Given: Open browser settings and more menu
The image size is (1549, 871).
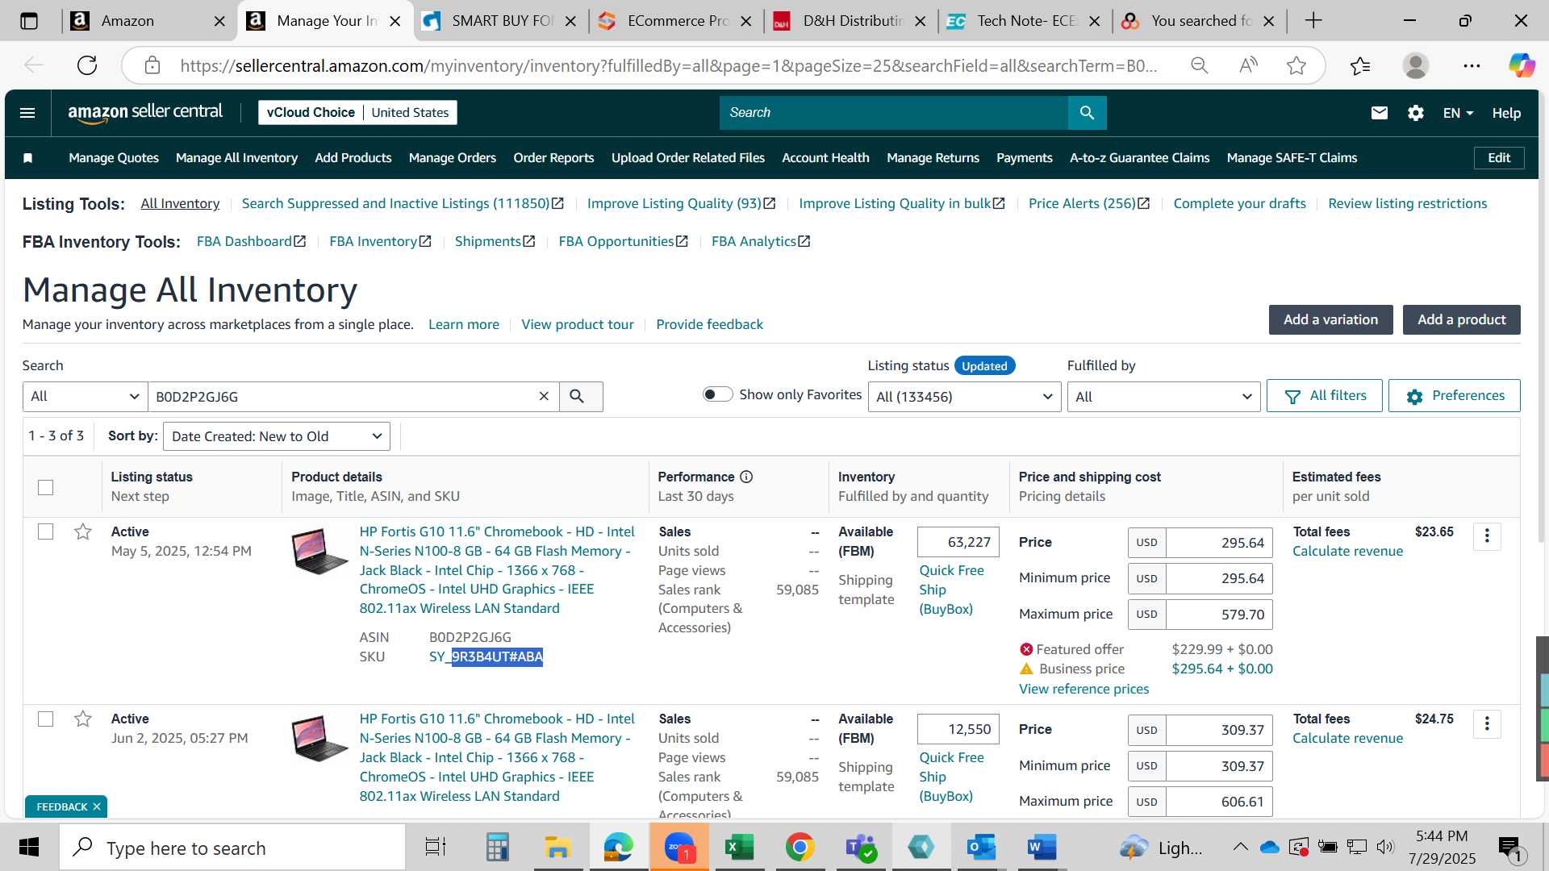Looking at the screenshot, I should pyautogui.click(x=1472, y=65).
